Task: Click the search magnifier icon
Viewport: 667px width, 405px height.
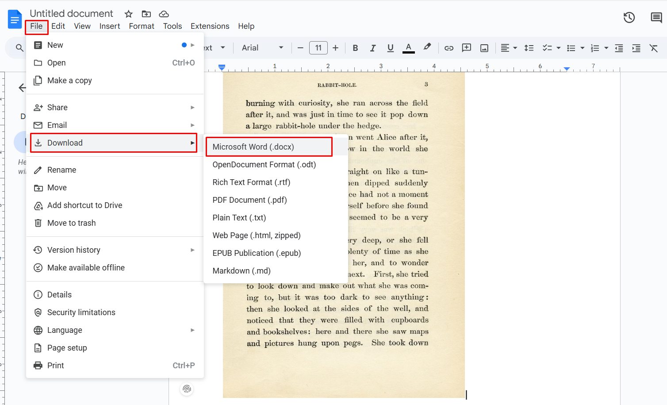Action: pyautogui.click(x=19, y=48)
